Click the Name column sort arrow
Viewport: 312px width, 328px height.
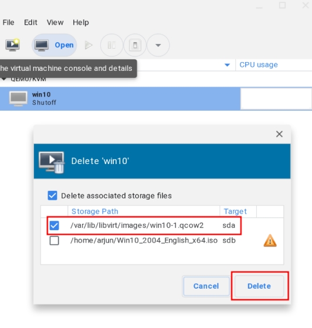point(227,65)
